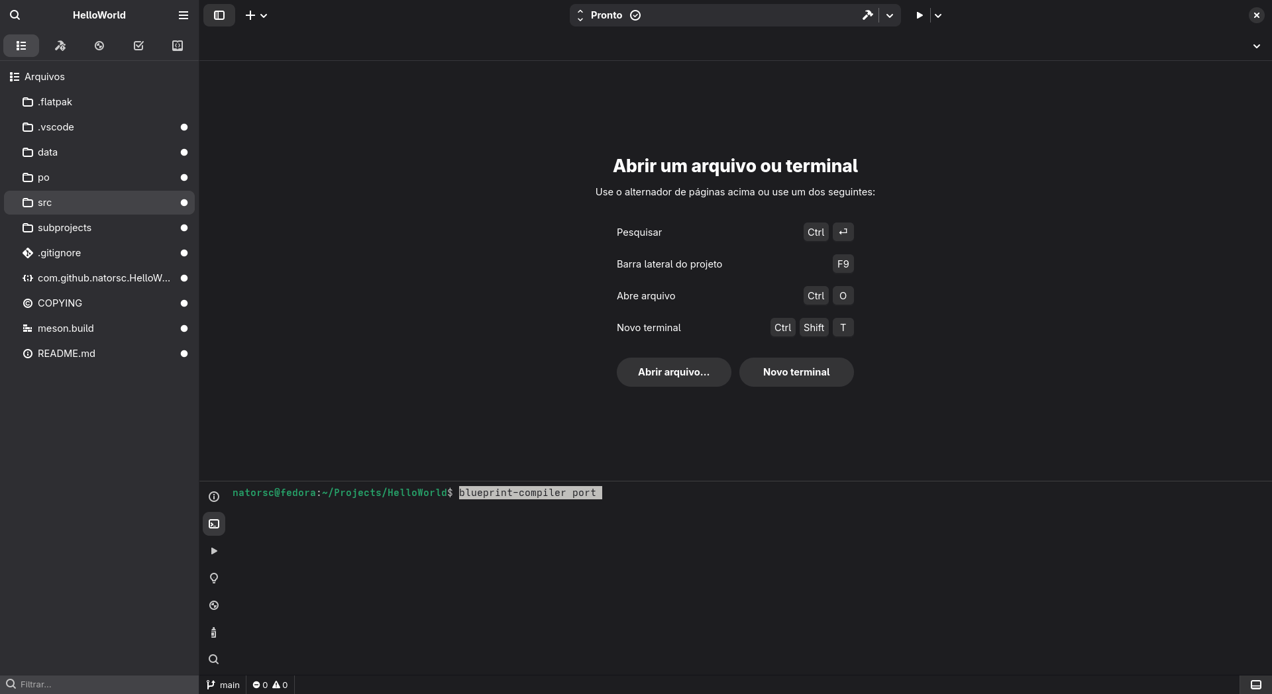Image resolution: width=1272 pixels, height=694 pixels.
Task: Click the Abre arquivo shortcut row
Action: point(735,296)
